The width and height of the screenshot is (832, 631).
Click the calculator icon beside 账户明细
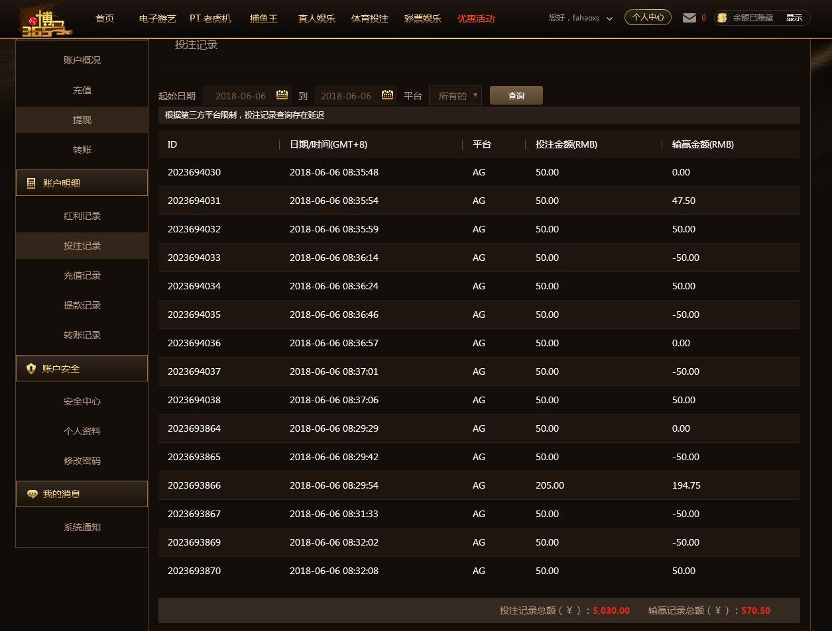31,183
